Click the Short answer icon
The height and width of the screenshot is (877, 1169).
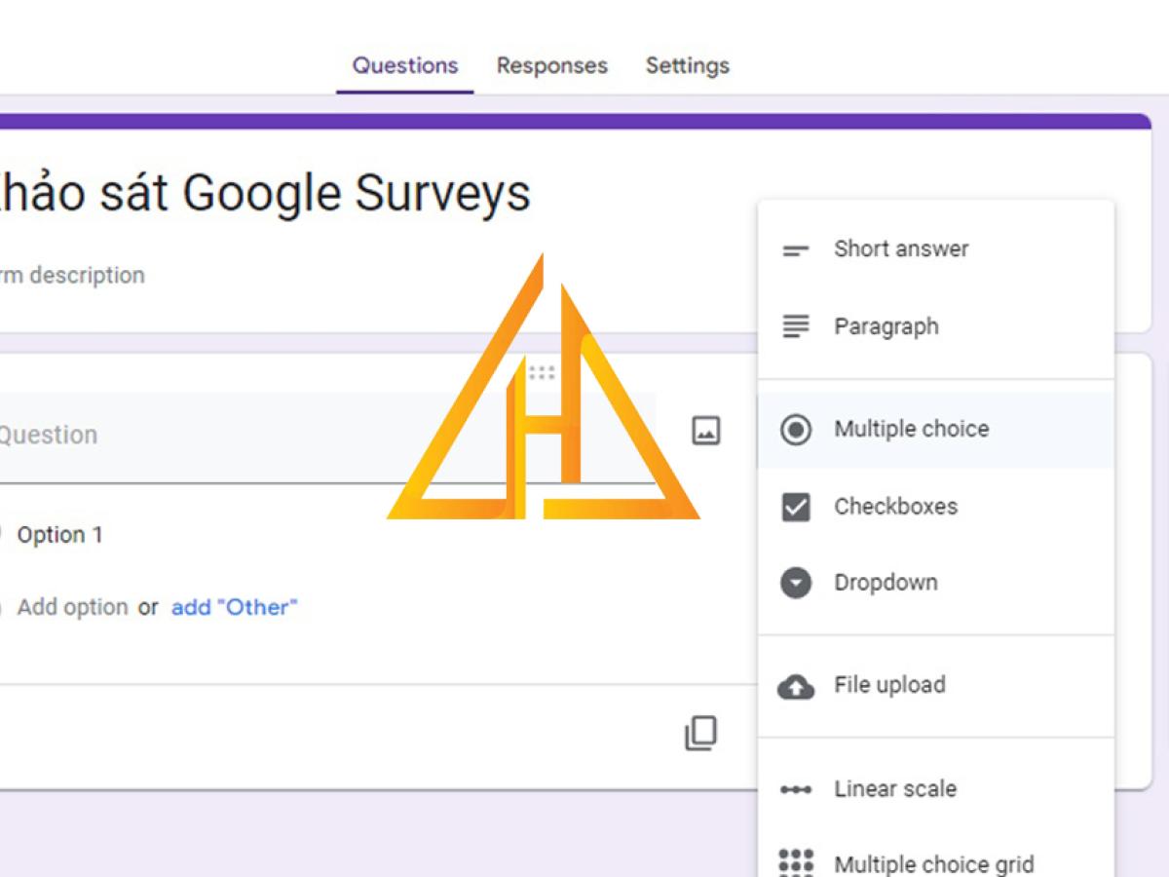coord(796,250)
